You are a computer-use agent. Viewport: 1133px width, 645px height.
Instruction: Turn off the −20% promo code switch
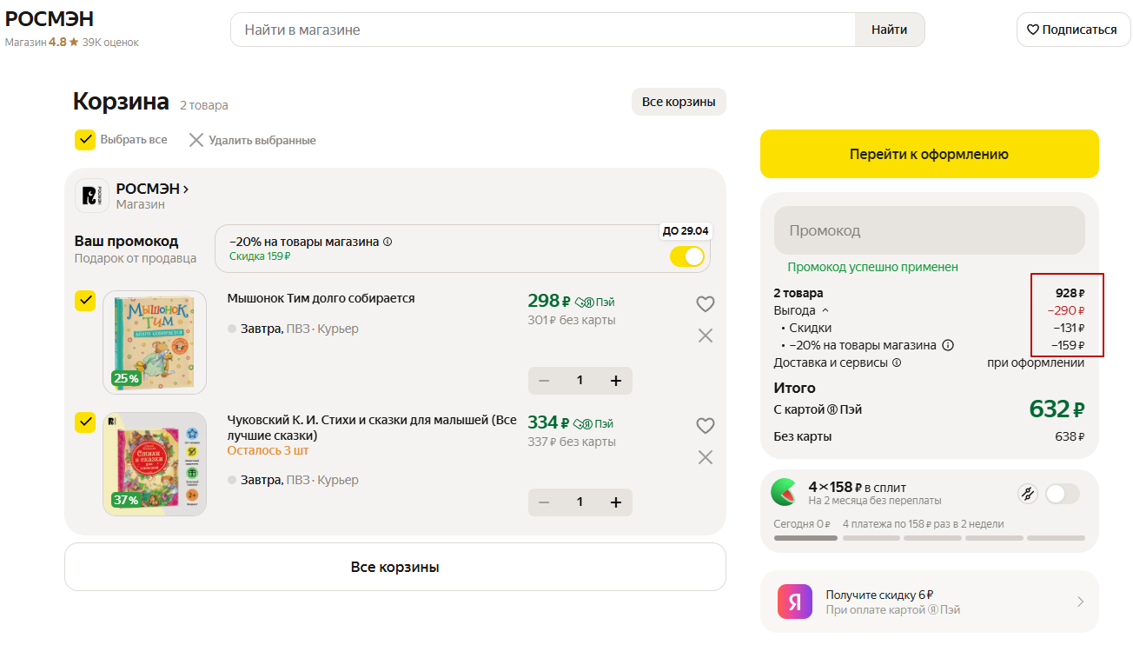pyautogui.click(x=687, y=256)
